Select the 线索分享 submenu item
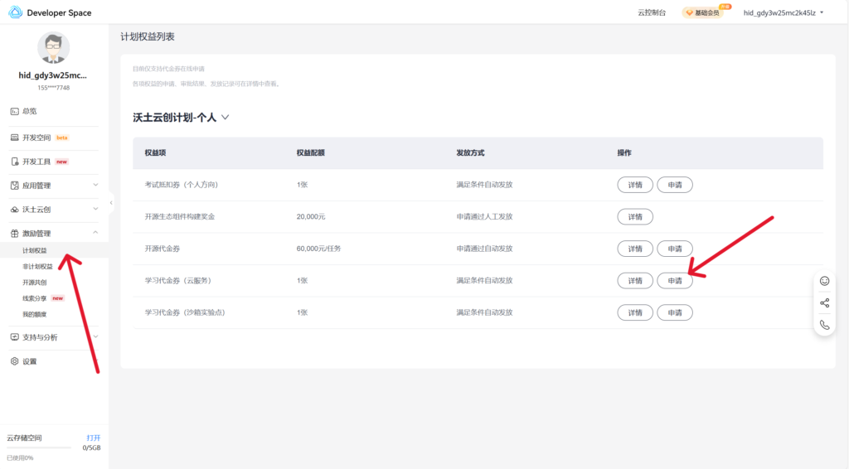This screenshot has height=469, width=849. point(35,298)
